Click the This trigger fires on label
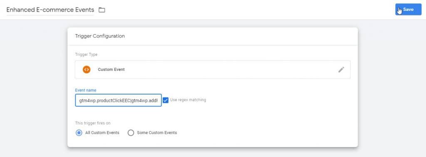Screen dimensions: 426x157 (x=93, y=123)
